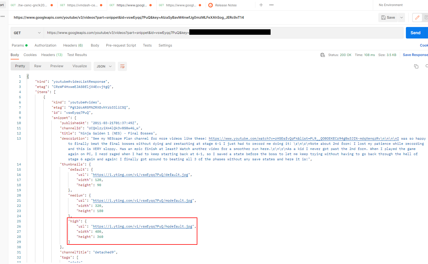Click the Save icon button
428x264 pixels.
point(388,18)
